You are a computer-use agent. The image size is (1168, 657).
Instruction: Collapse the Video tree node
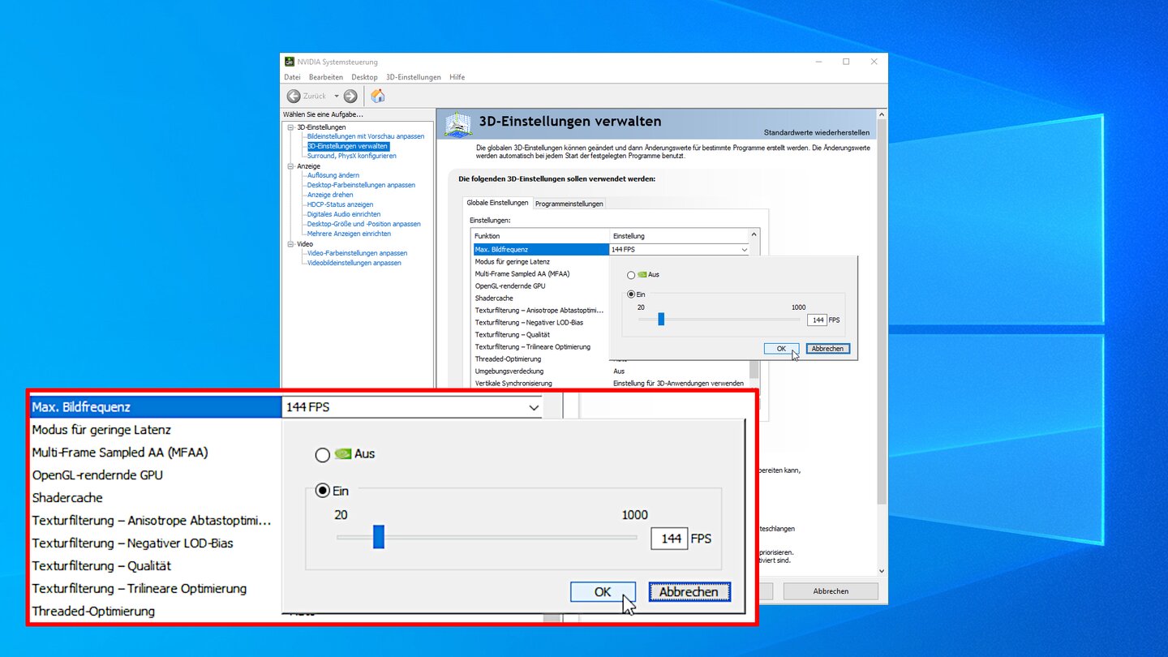(x=291, y=244)
